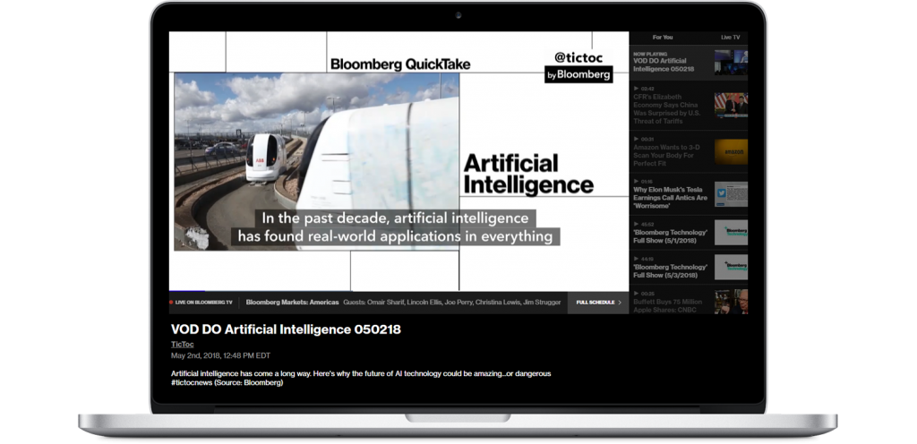
Task: Click play icon beside 44:19 duration
Action: click(637, 259)
